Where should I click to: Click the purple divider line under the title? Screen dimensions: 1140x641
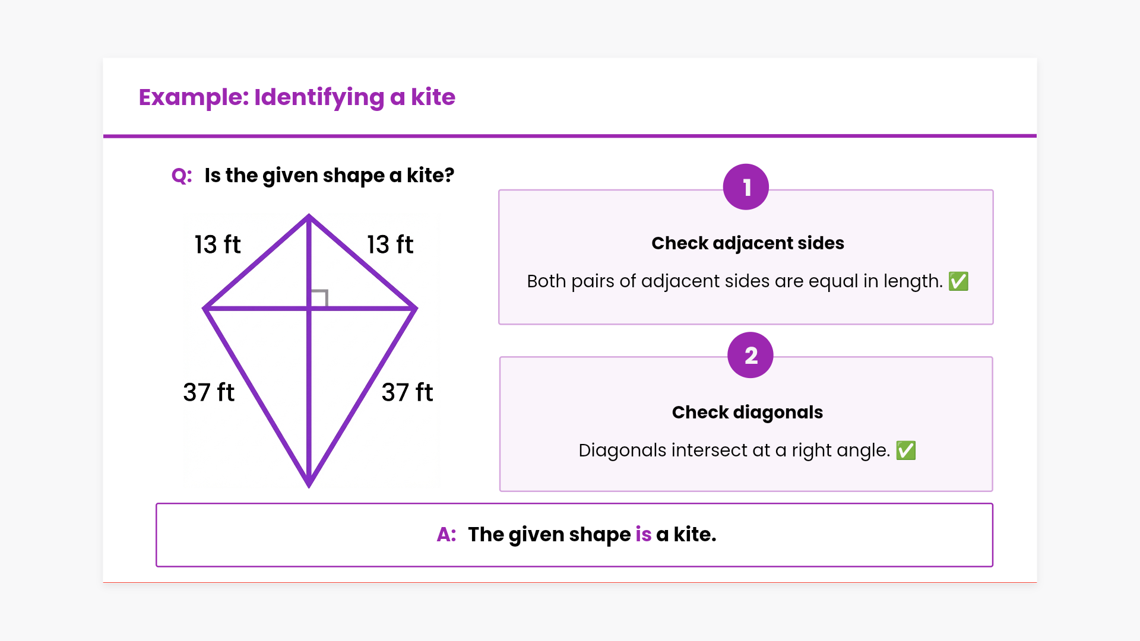[x=570, y=136]
